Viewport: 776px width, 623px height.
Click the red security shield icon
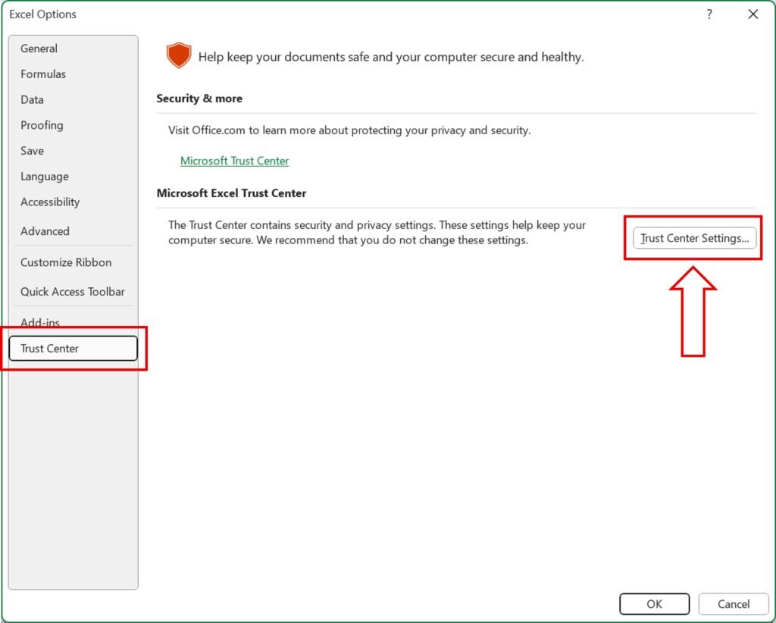pos(179,55)
